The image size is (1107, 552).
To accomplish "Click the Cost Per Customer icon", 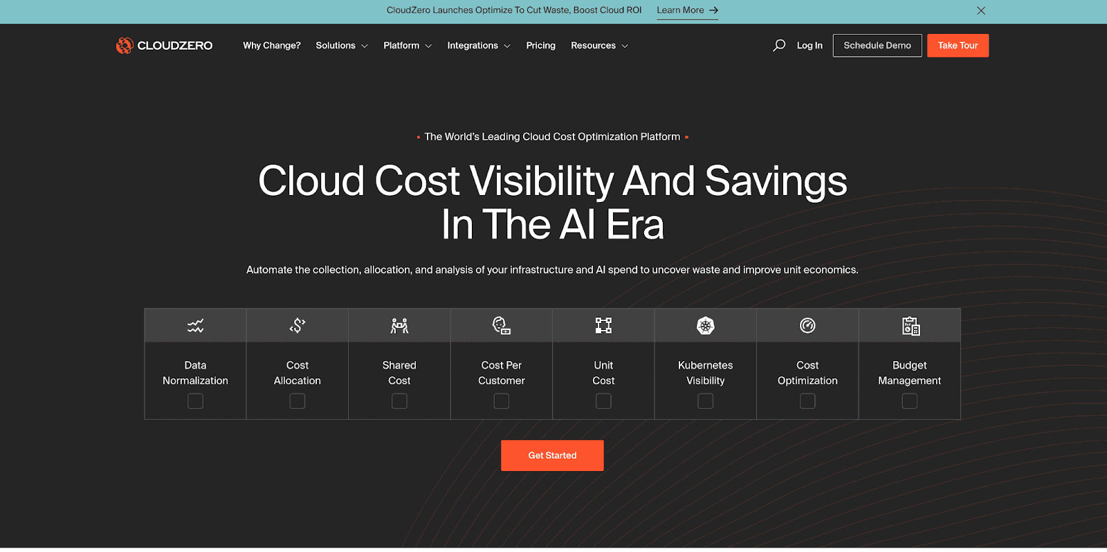I will pos(502,325).
